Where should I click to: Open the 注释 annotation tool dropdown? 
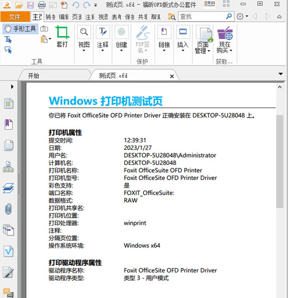103,38
